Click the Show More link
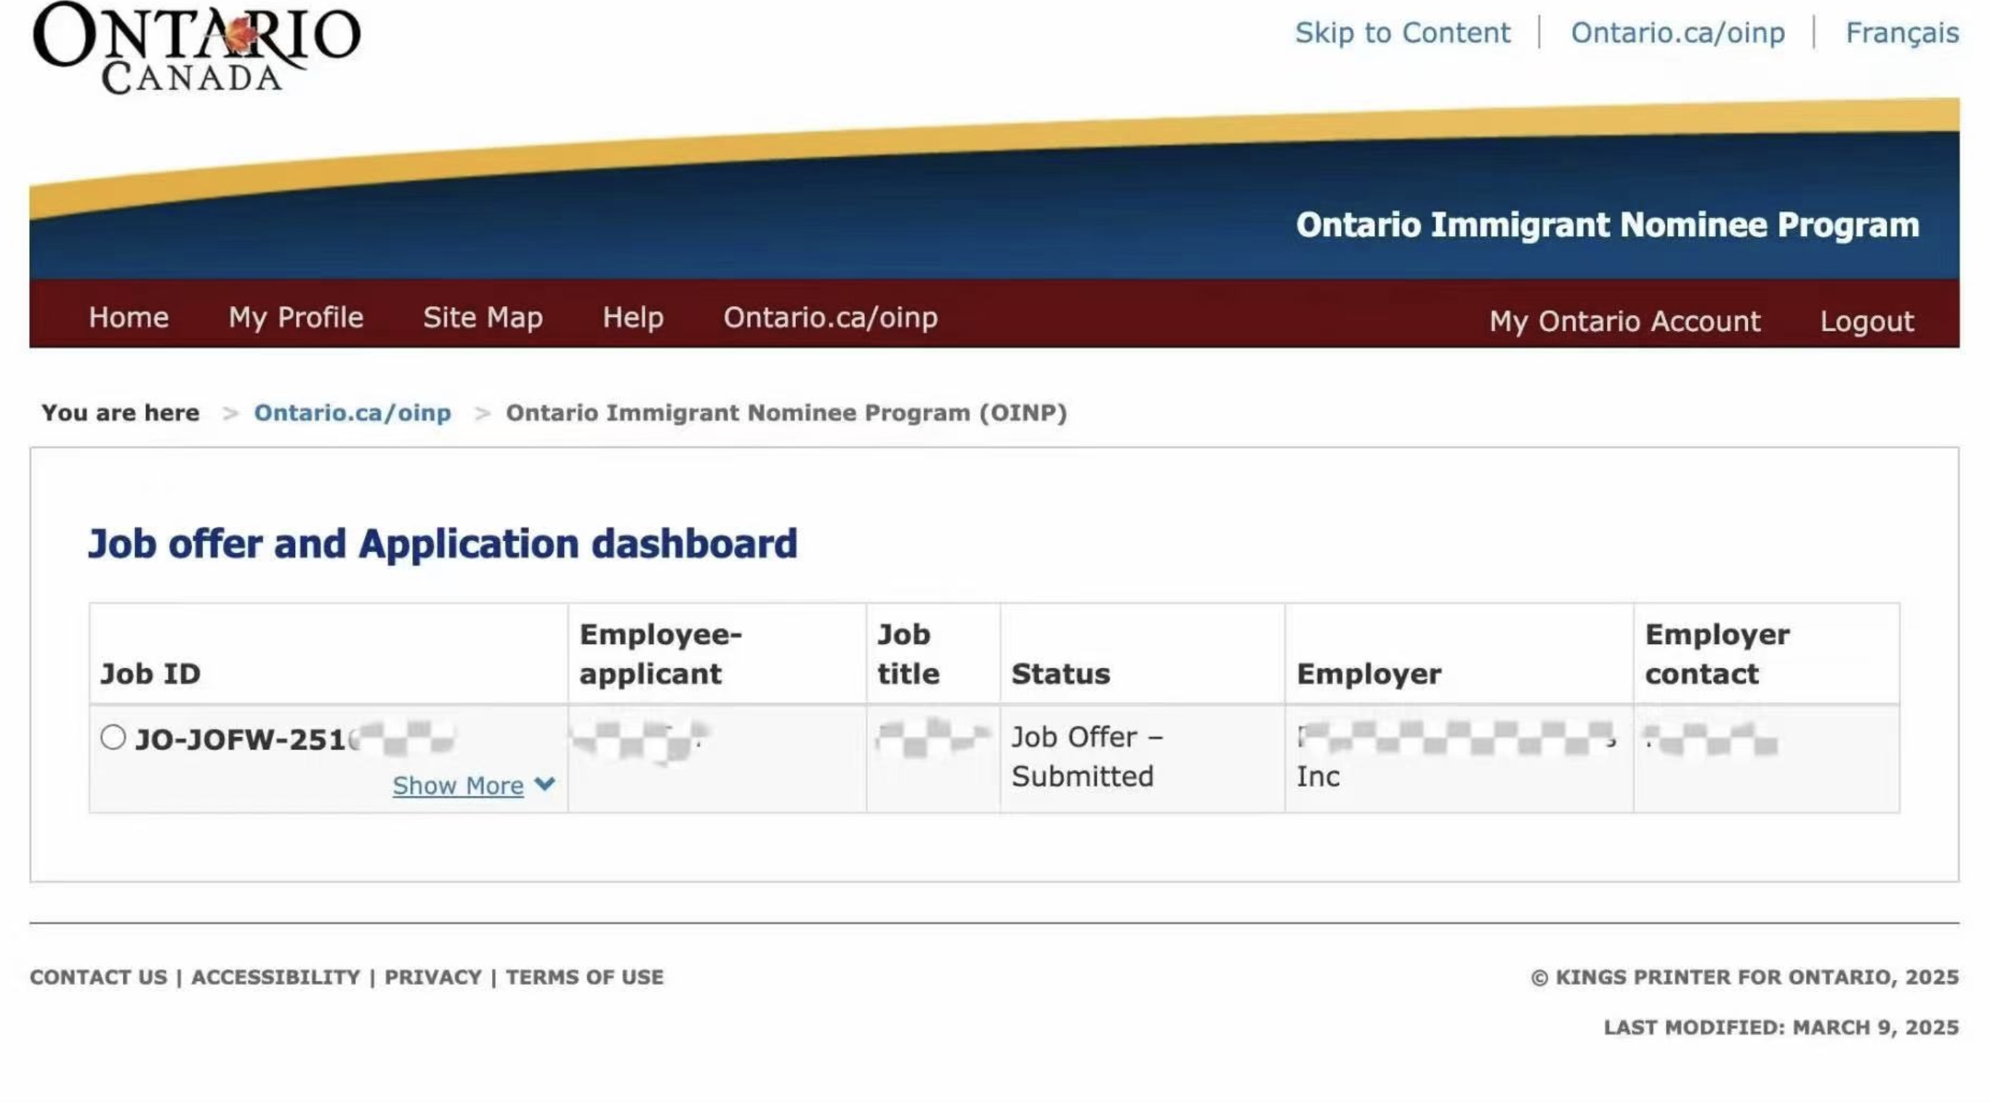The height and width of the screenshot is (1102, 1990). point(458,785)
